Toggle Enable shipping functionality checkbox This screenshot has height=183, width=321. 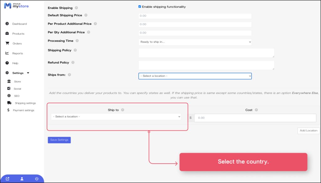tap(139, 7)
